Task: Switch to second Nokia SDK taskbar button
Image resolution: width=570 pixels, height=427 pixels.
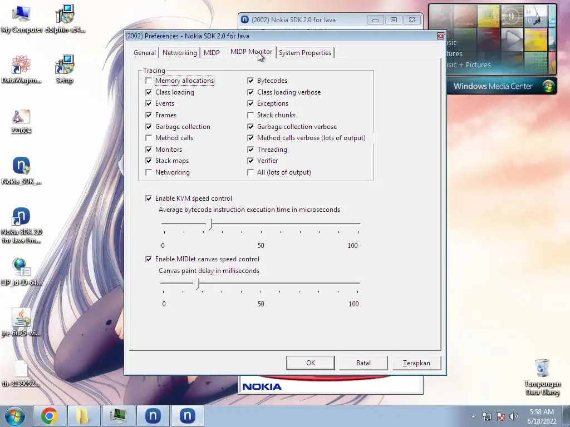Action: coord(187,416)
